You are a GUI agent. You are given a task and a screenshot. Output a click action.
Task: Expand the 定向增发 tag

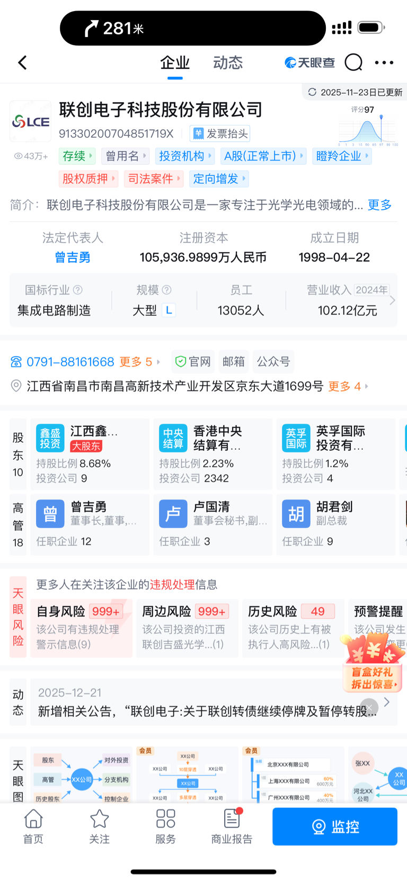(x=219, y=179)
